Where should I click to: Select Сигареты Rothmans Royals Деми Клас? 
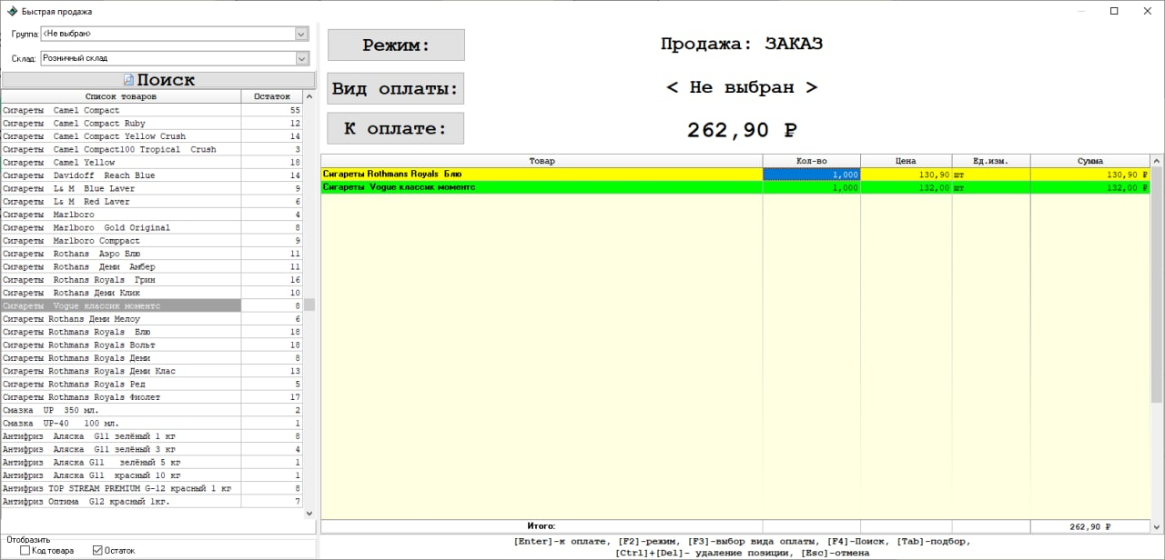click(x=152, y=371)
